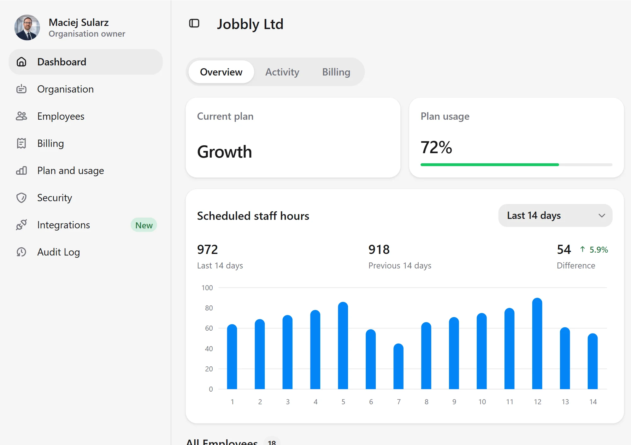Click the Dashboard home icon
This screenshot has width=631, height=445.
tap(21, 62)
